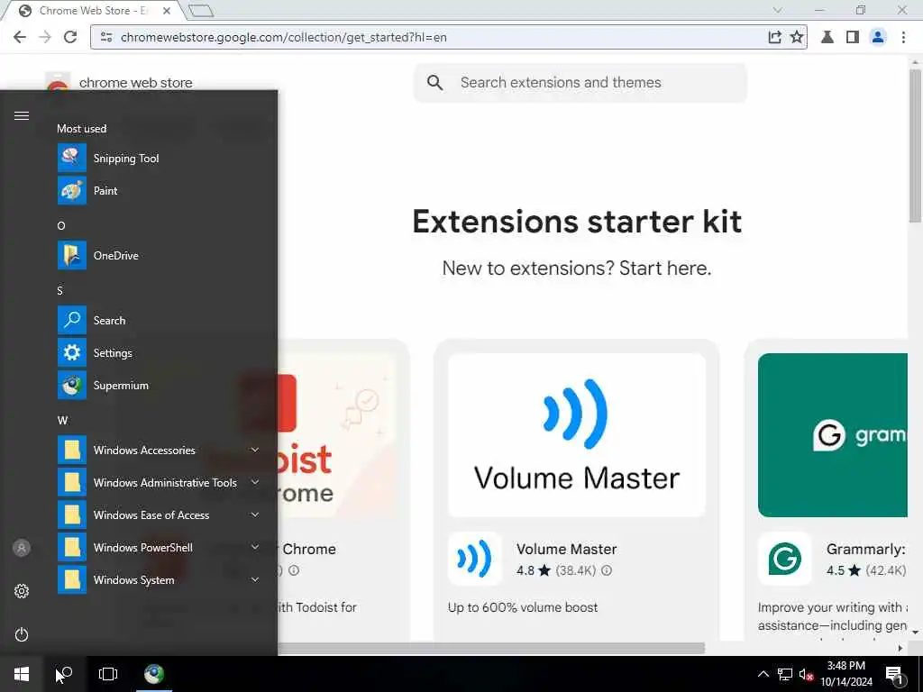Jump to the S letter header

60,291
